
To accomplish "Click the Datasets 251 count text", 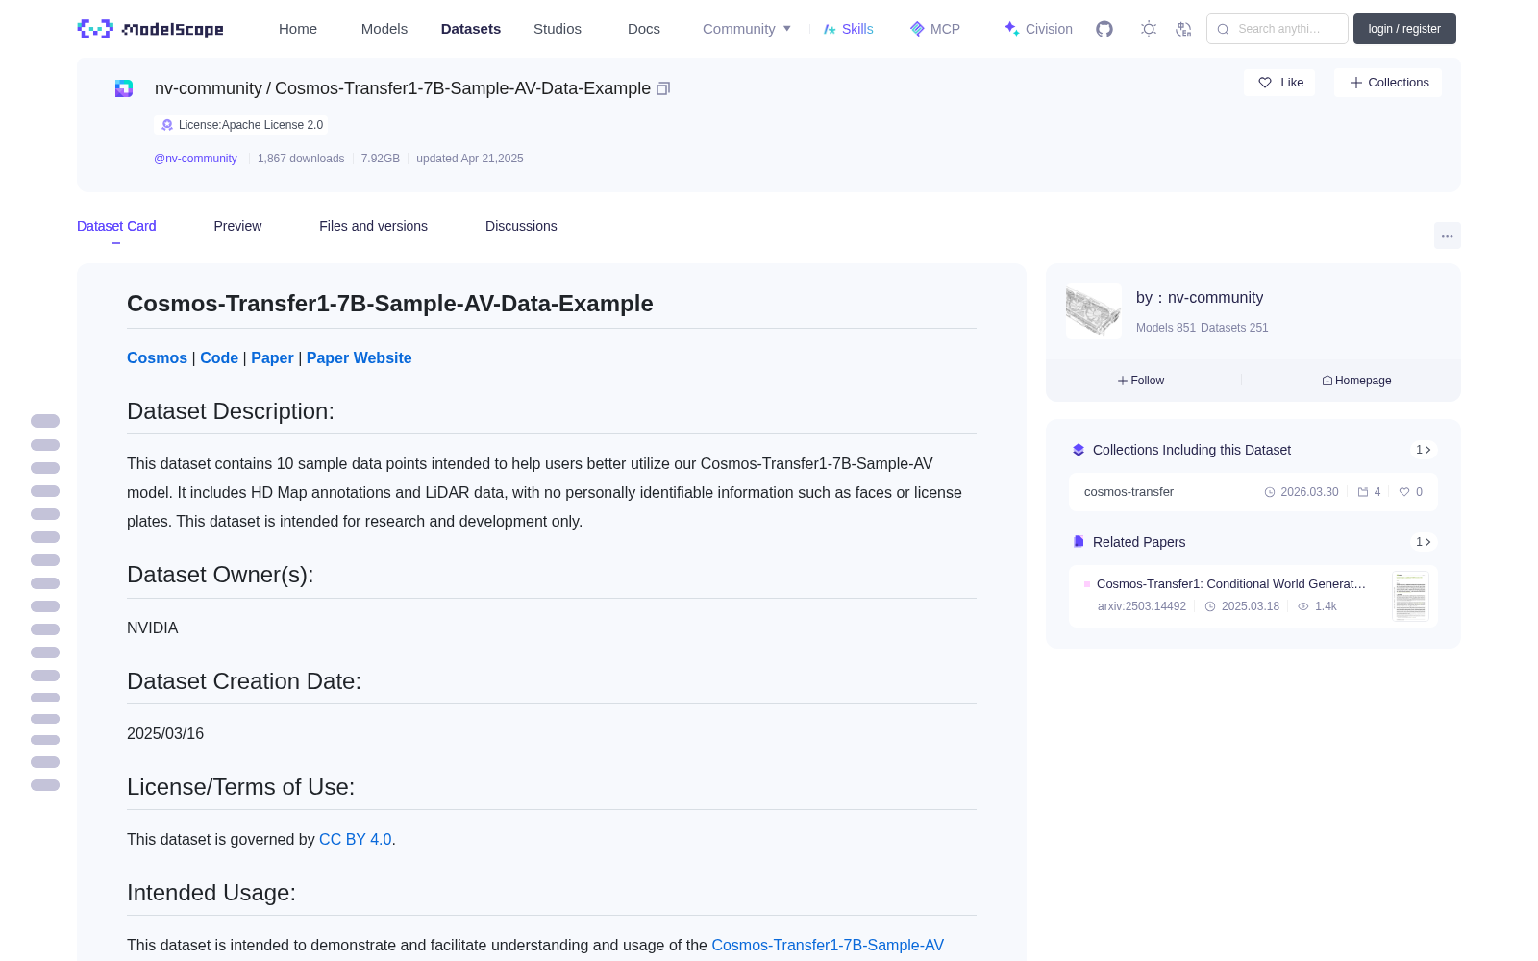I will [x=1234, y=328].
